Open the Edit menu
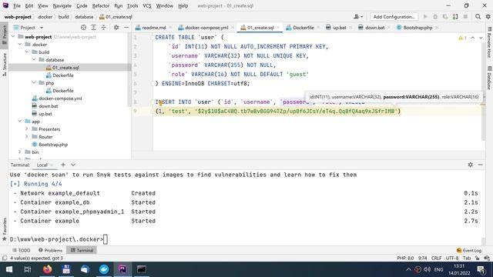This screenshot has width=493, height=277. (29, 5)
